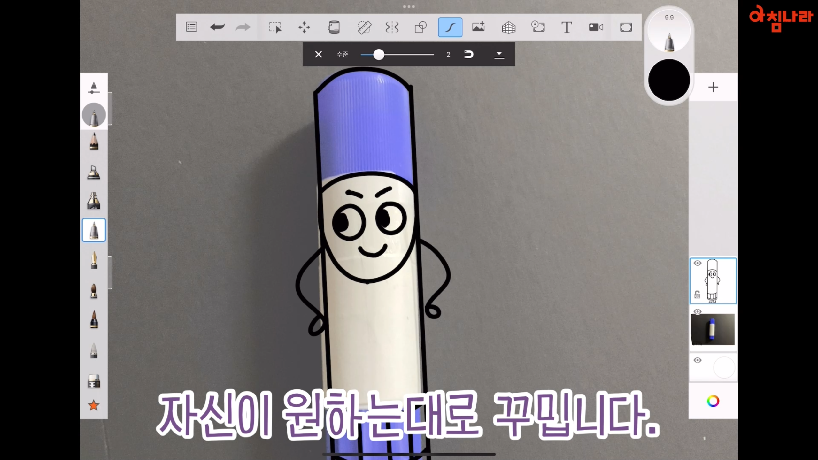Open the Symmetry tool
The image size is (818, 460).
point(392,27)
